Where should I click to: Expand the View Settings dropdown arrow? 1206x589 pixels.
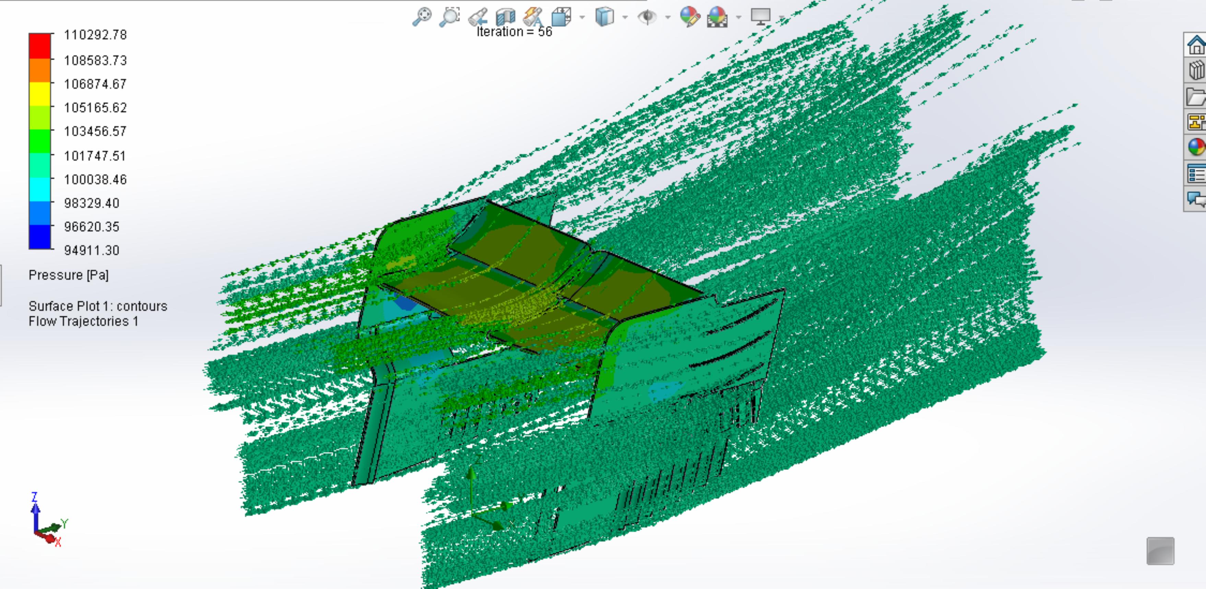click(x=781, y=18)
